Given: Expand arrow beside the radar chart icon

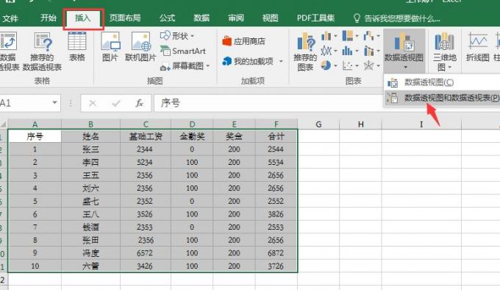Looking at the screenshot, I should 378,66.
